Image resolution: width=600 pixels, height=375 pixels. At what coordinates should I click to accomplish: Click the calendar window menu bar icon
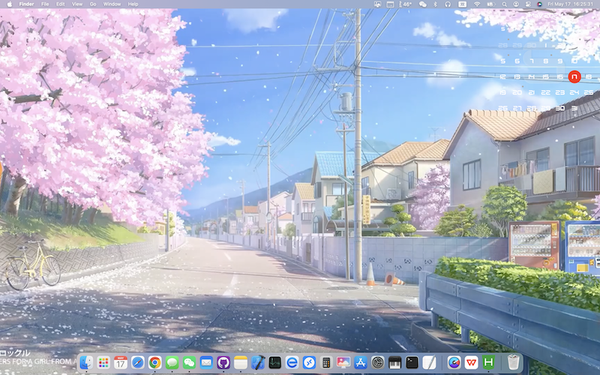coord(390,4)
